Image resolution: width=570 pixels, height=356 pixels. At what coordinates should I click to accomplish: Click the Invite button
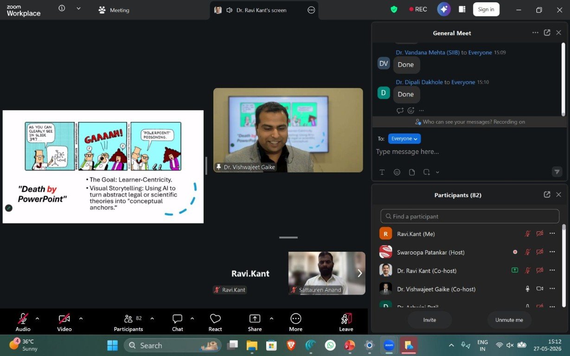coord(429,320)
